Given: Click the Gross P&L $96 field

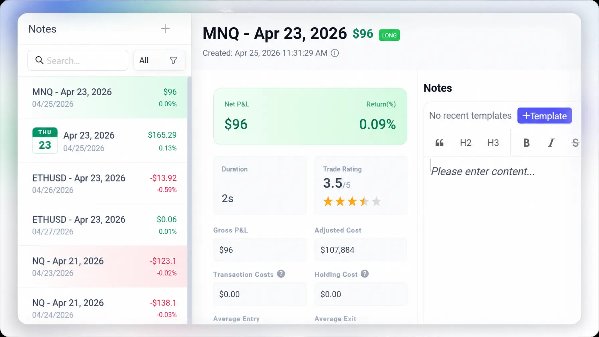Looking at the screenshot, I should (x=260, y=250).
